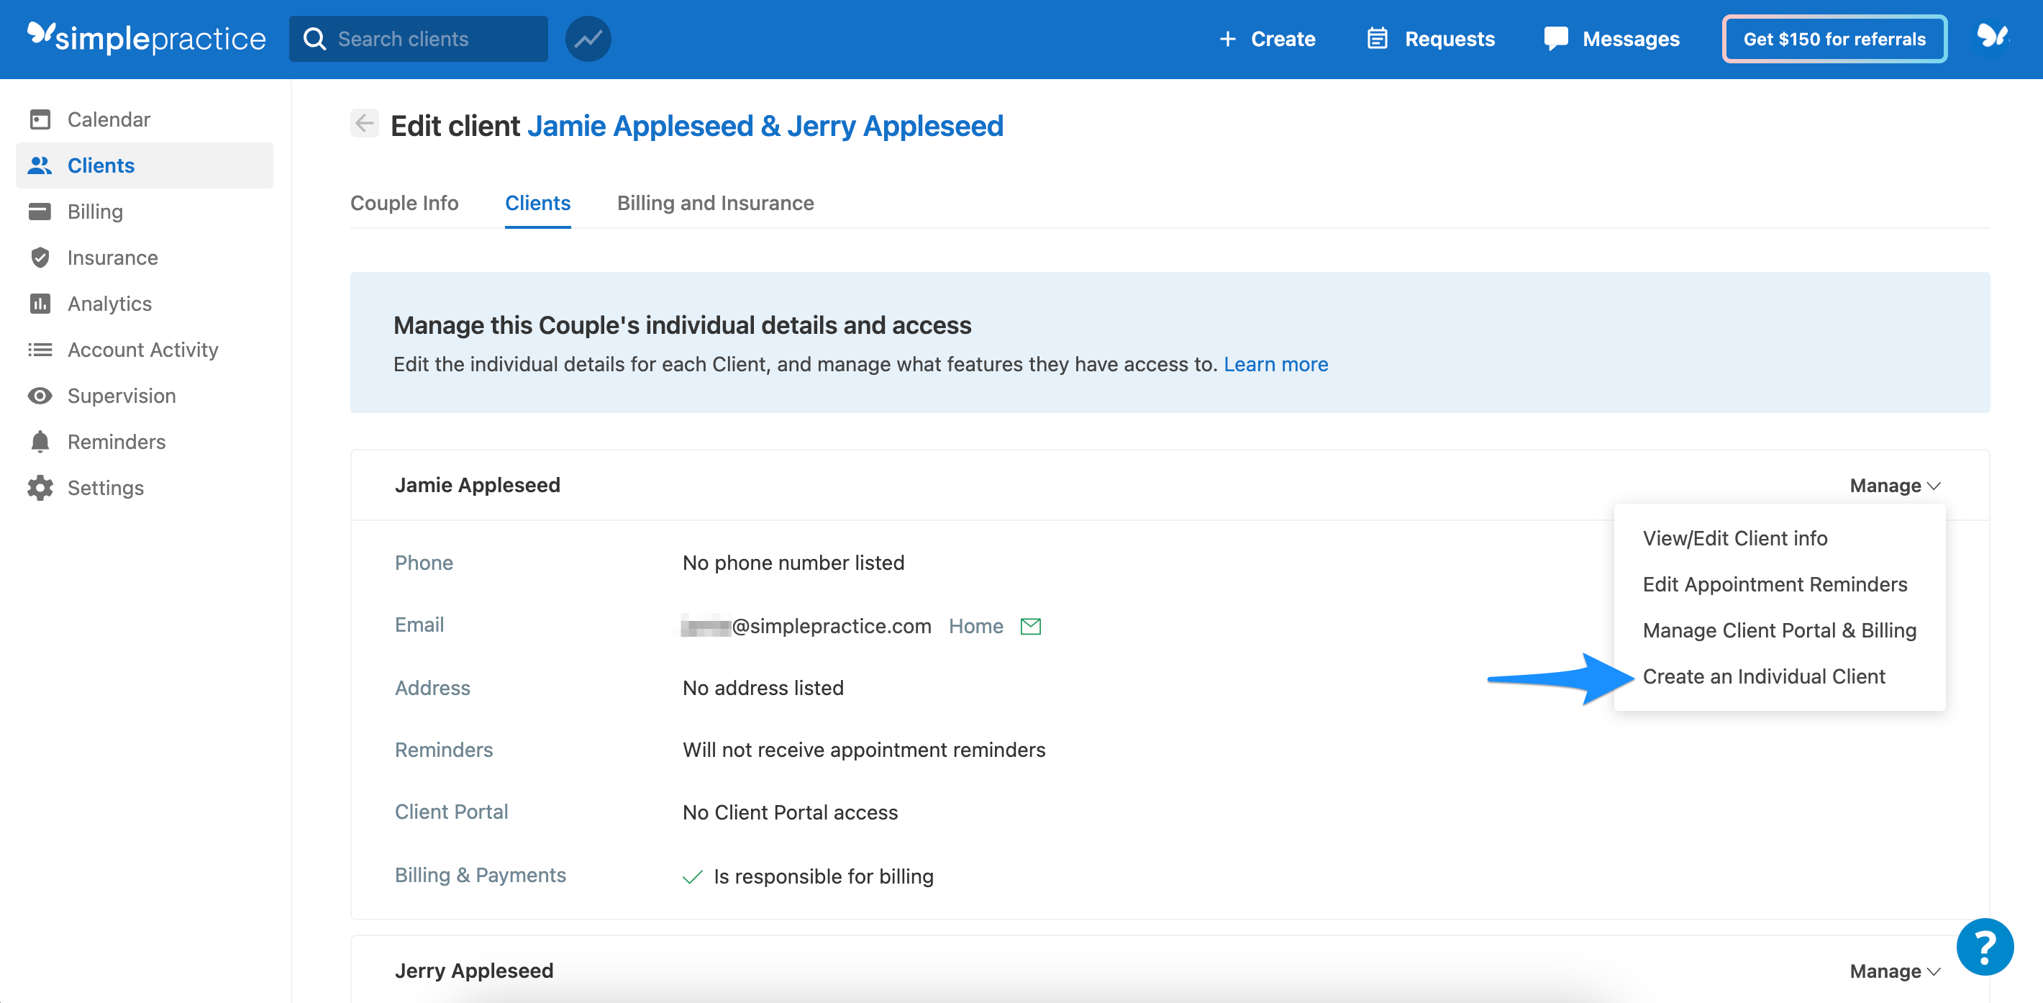Select Create an Individual Client menu option
Screen dimensions: 2043x1003
(x=1764, y=676)
